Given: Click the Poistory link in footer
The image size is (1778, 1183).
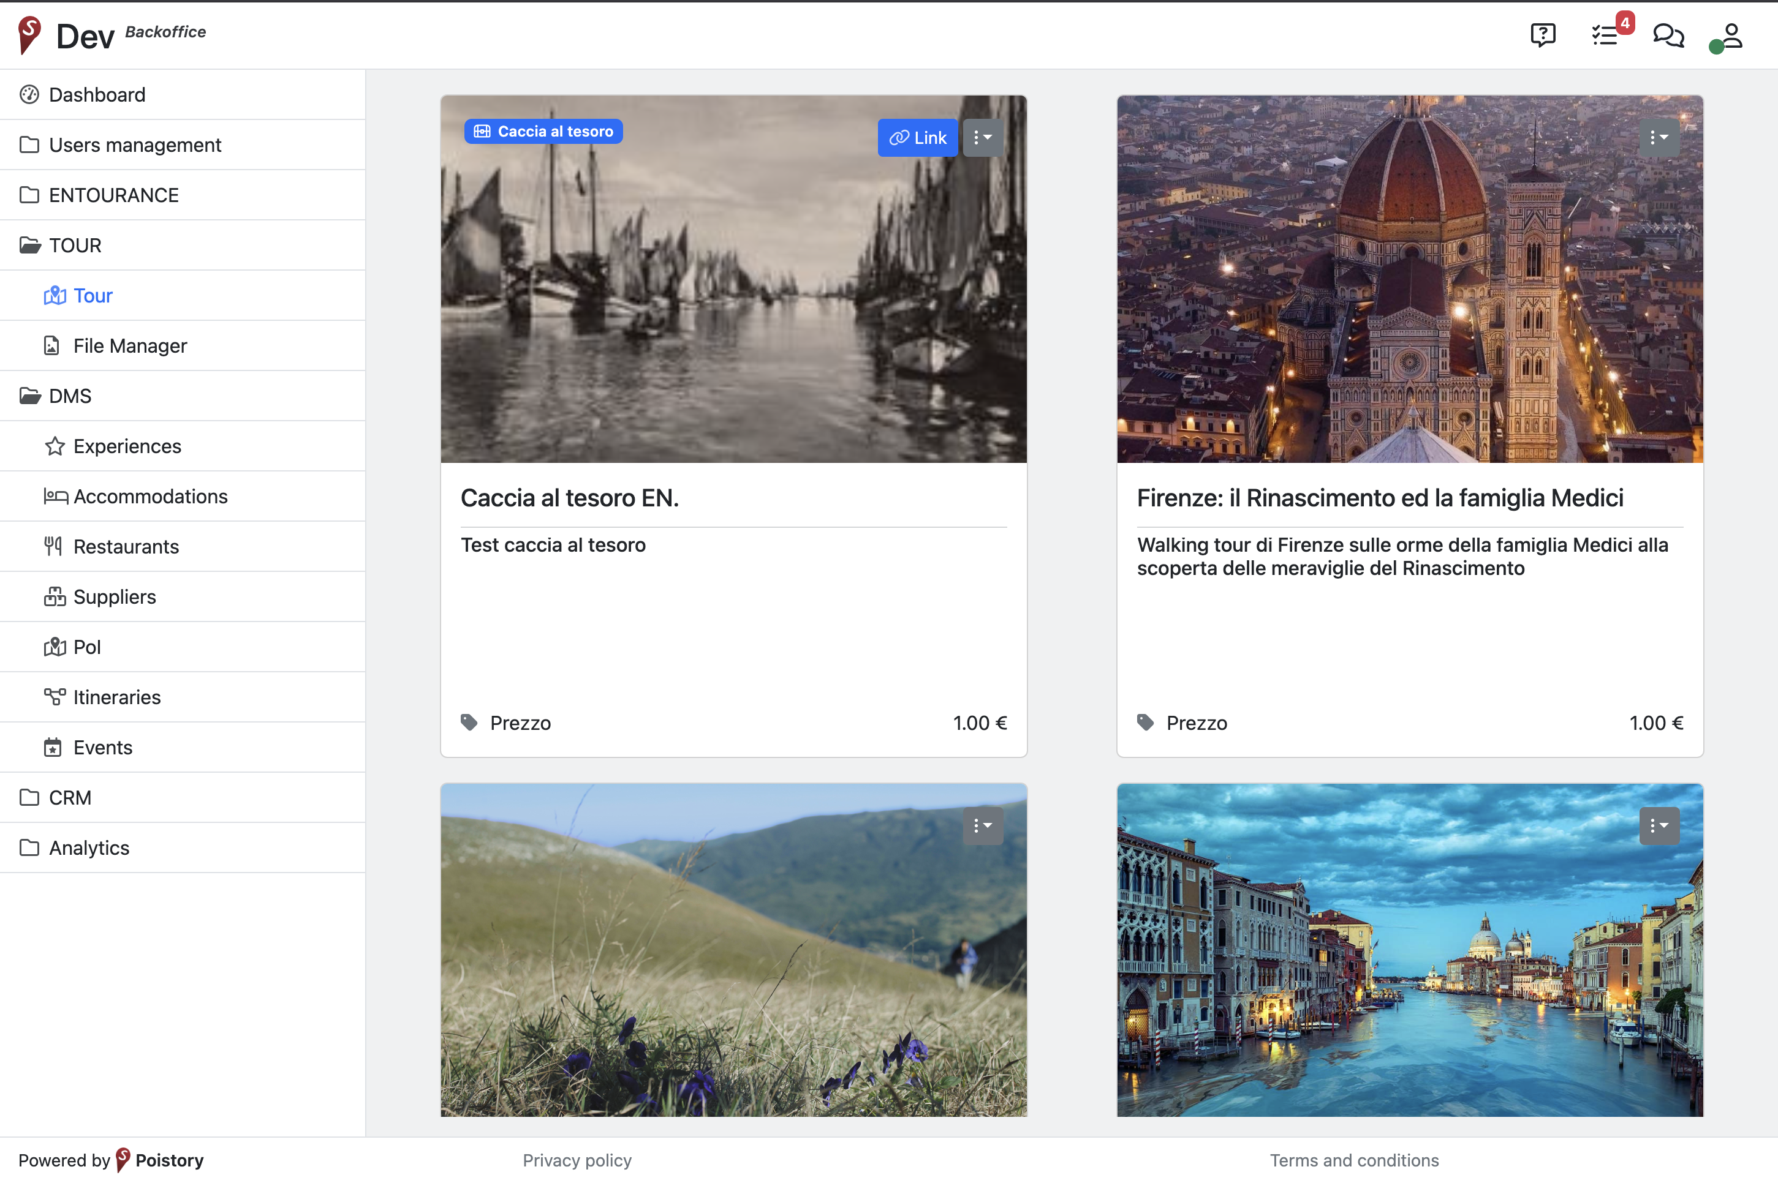Looking at the screenshot, I should click(x=169, y=1160).
